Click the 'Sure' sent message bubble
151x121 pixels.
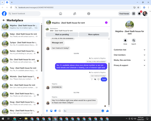(104, 79)
